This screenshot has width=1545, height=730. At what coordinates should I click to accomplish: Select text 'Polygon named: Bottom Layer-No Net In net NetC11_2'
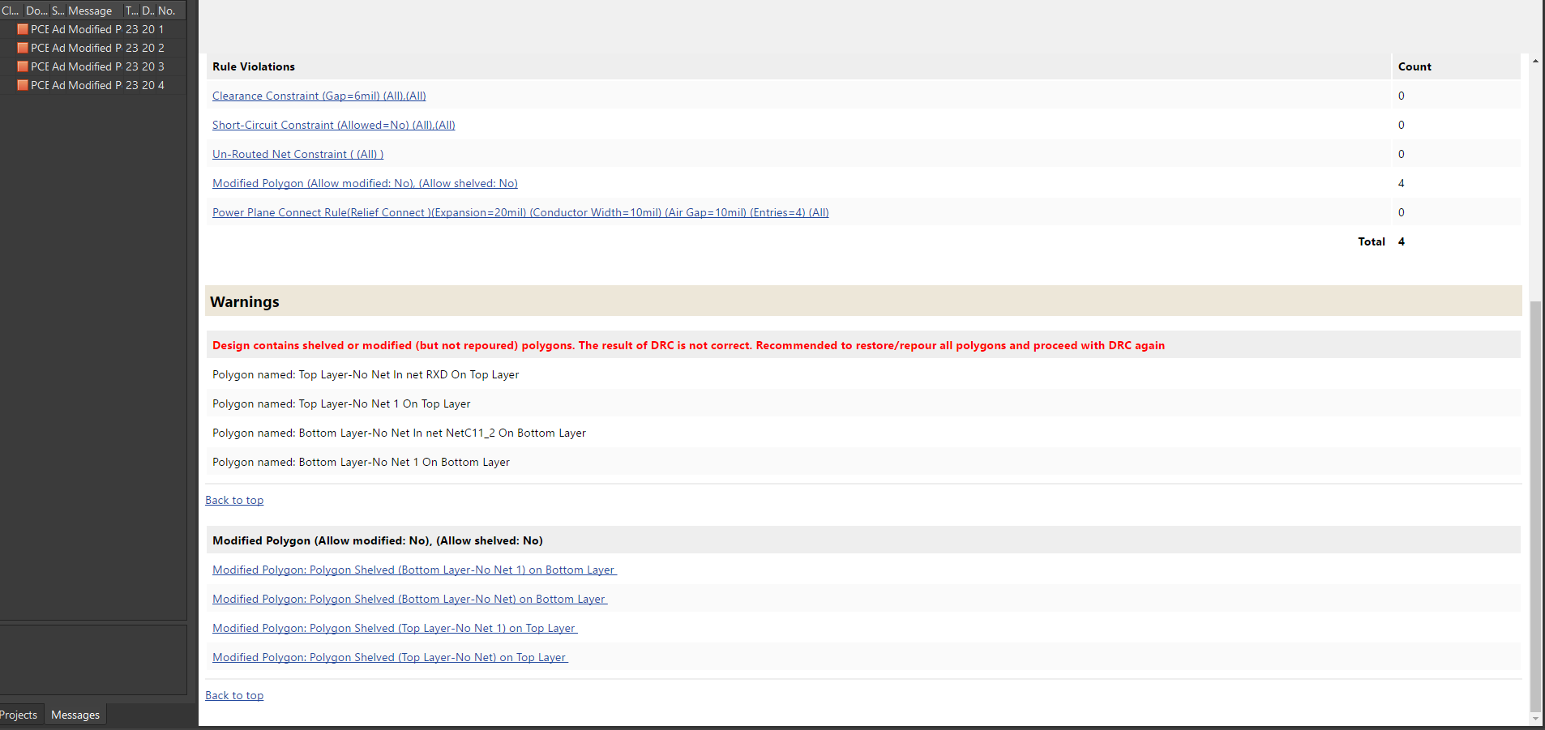point(353,433)
